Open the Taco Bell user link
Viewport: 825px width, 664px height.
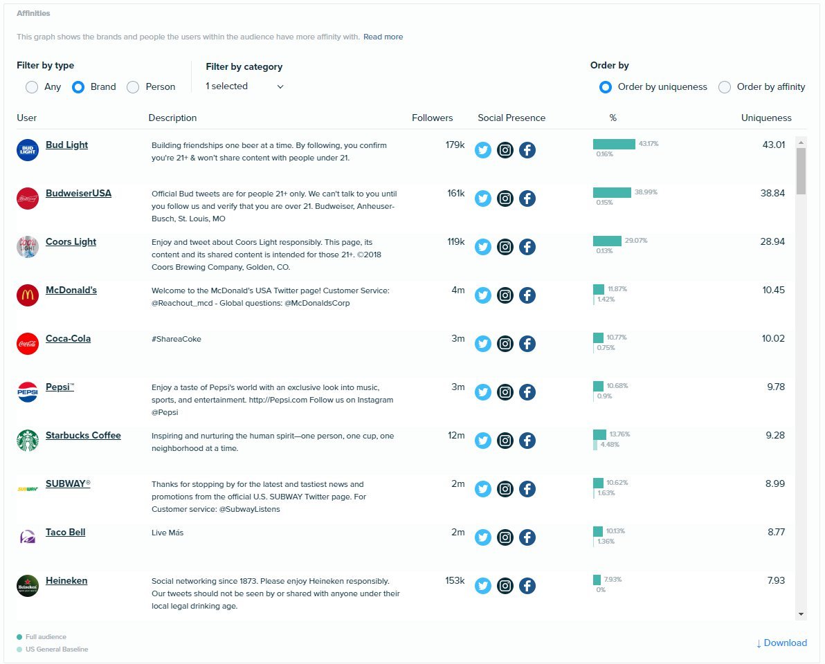[65, 531]
